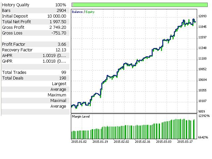Click the Recovery Factor value 12.13

[61, 50]
